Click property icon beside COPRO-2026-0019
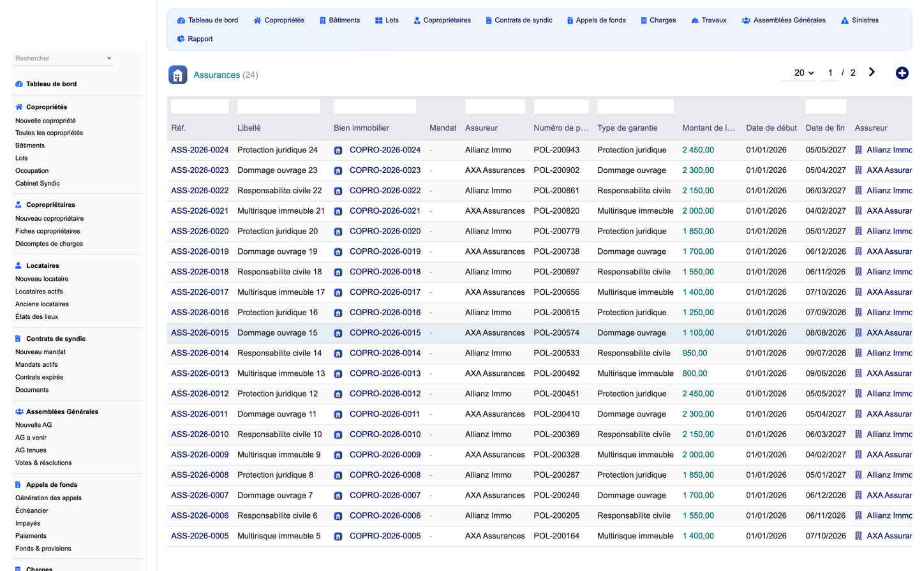Viewport: 922px width, 571px height. (x=338, y=252)
